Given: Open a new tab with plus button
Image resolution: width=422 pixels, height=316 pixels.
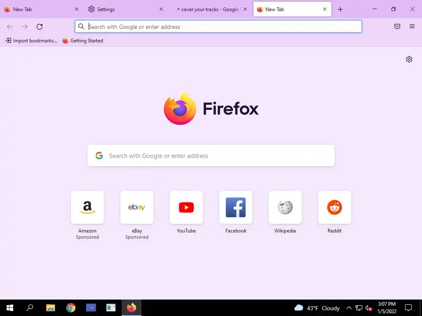Looking at the screenshot, I should point(340,9).
